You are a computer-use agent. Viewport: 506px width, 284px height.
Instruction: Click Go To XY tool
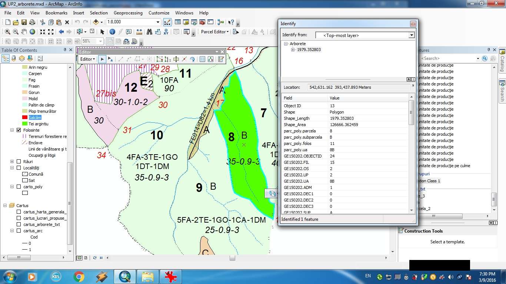click(166, 32)
